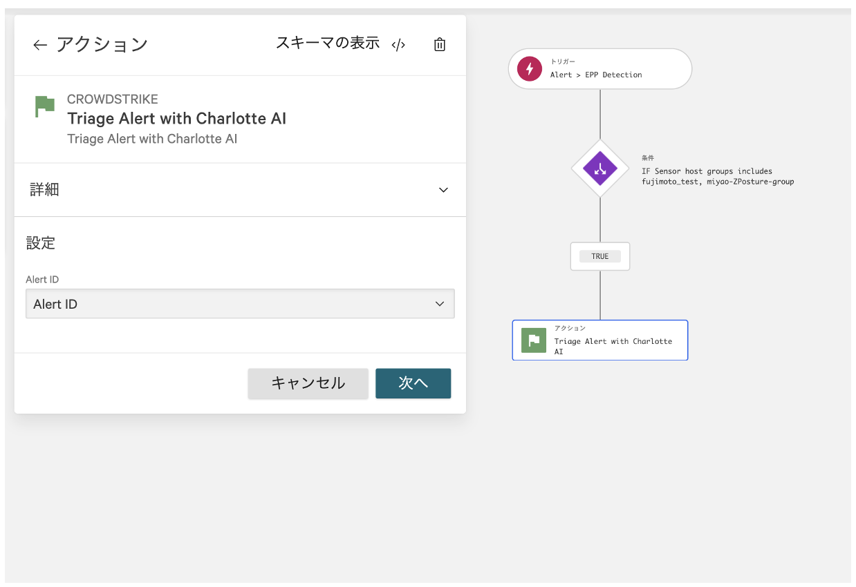Select the purple condition diamond icon
The width and height of the screenshot is (856, 587).
(x=599, y=169)
